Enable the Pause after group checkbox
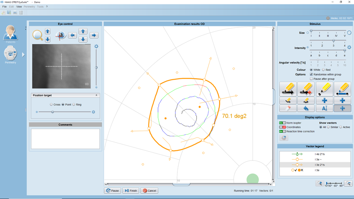The width and height of the screenshot is (354, 199). (x=311, y=79)
